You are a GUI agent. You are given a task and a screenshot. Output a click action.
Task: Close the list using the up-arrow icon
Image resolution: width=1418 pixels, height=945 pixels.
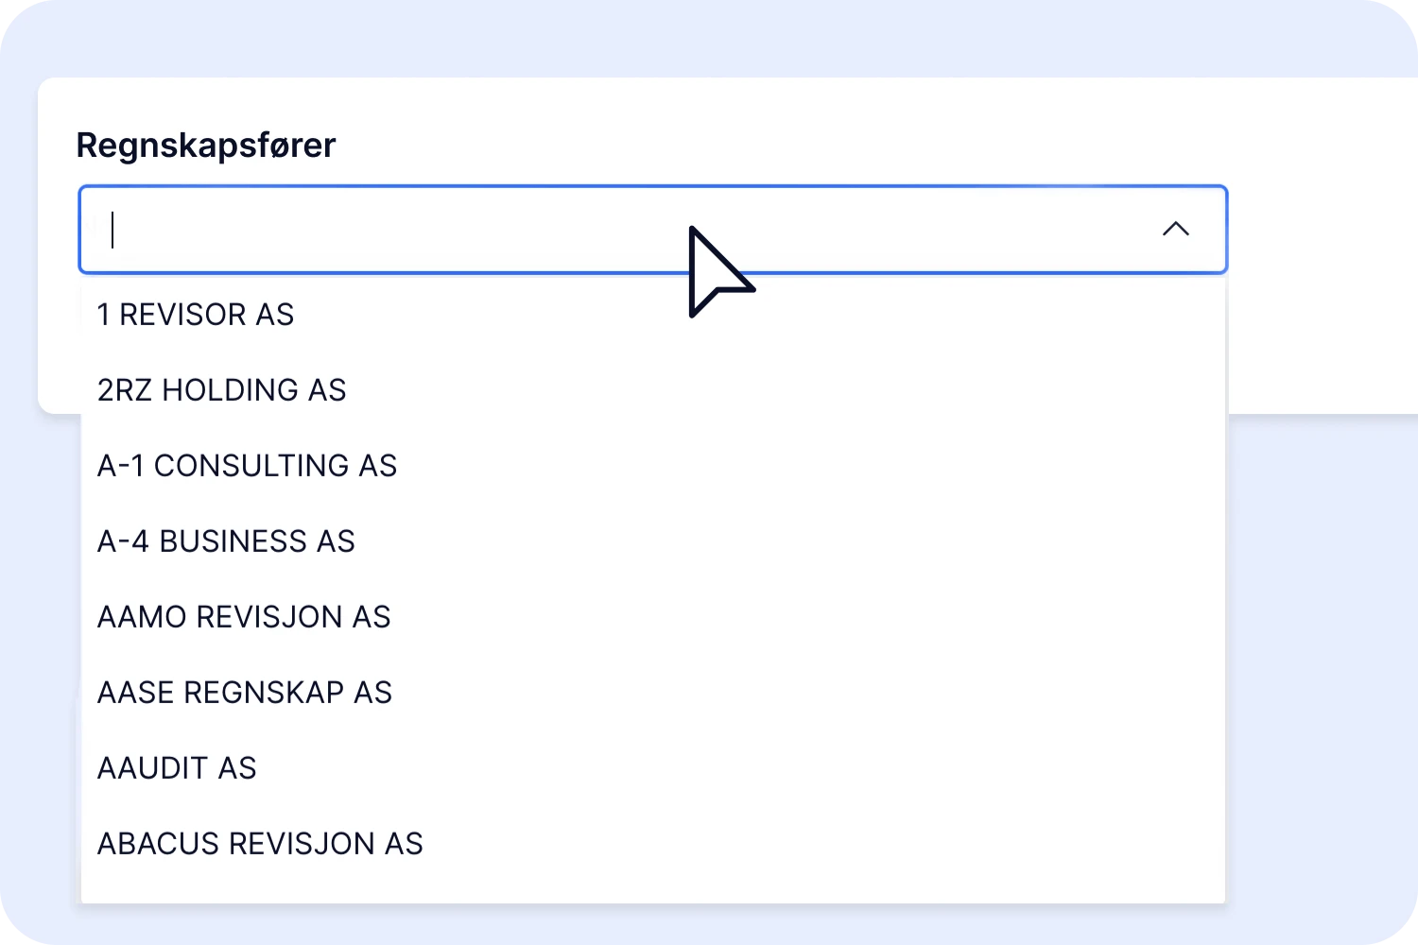point(1175,230)
